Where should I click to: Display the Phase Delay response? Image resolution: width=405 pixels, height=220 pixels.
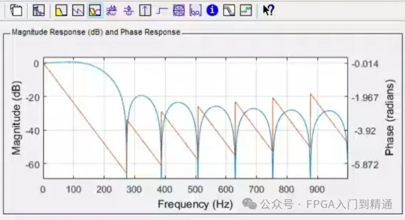point(128,10)
